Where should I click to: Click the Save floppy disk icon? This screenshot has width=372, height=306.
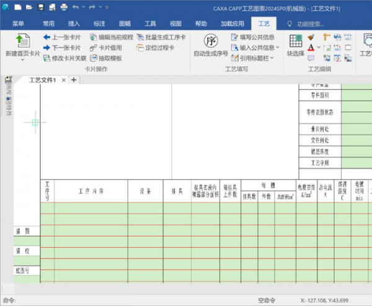pos(41,7)
